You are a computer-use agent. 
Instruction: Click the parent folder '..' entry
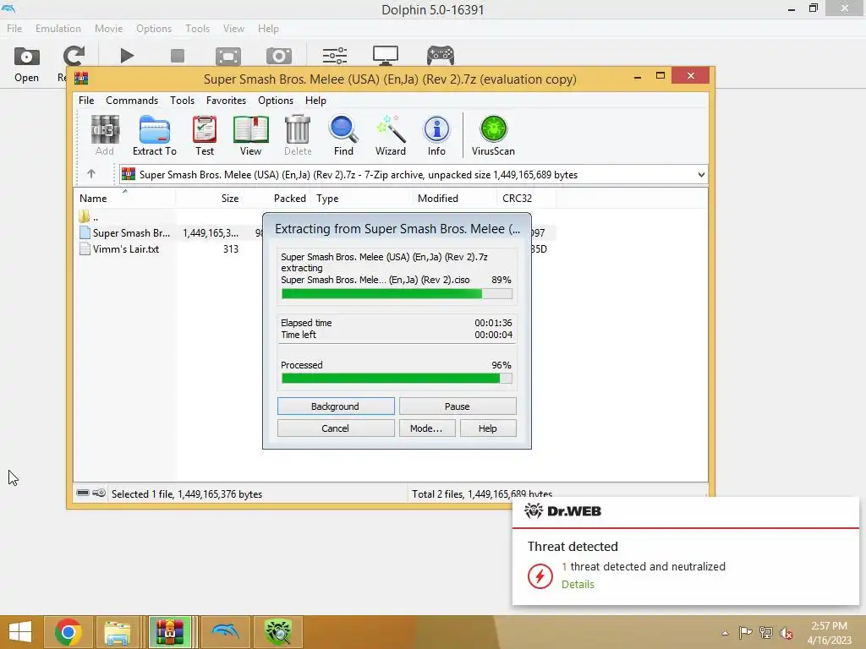pos(88,217)
